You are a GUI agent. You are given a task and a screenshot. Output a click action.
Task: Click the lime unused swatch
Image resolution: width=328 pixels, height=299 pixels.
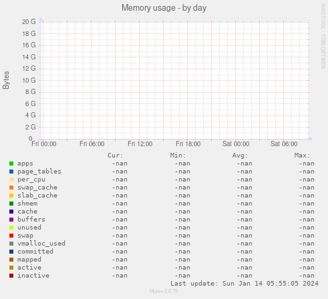point(11,228)
